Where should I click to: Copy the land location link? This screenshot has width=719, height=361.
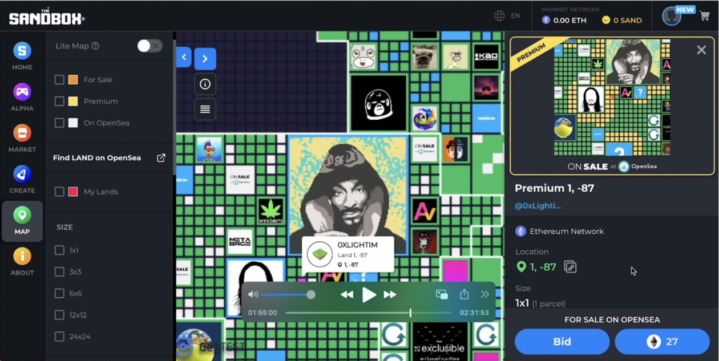570,266
